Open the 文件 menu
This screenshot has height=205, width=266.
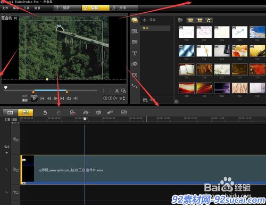pyautogui.click(x=5, y=8)
